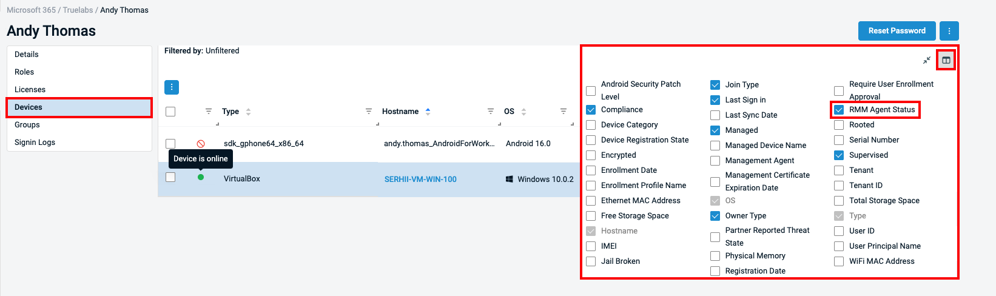Select the VirtualBox device row checkbox
This screenshot has height=296, width=996.
tap(170, 177)
